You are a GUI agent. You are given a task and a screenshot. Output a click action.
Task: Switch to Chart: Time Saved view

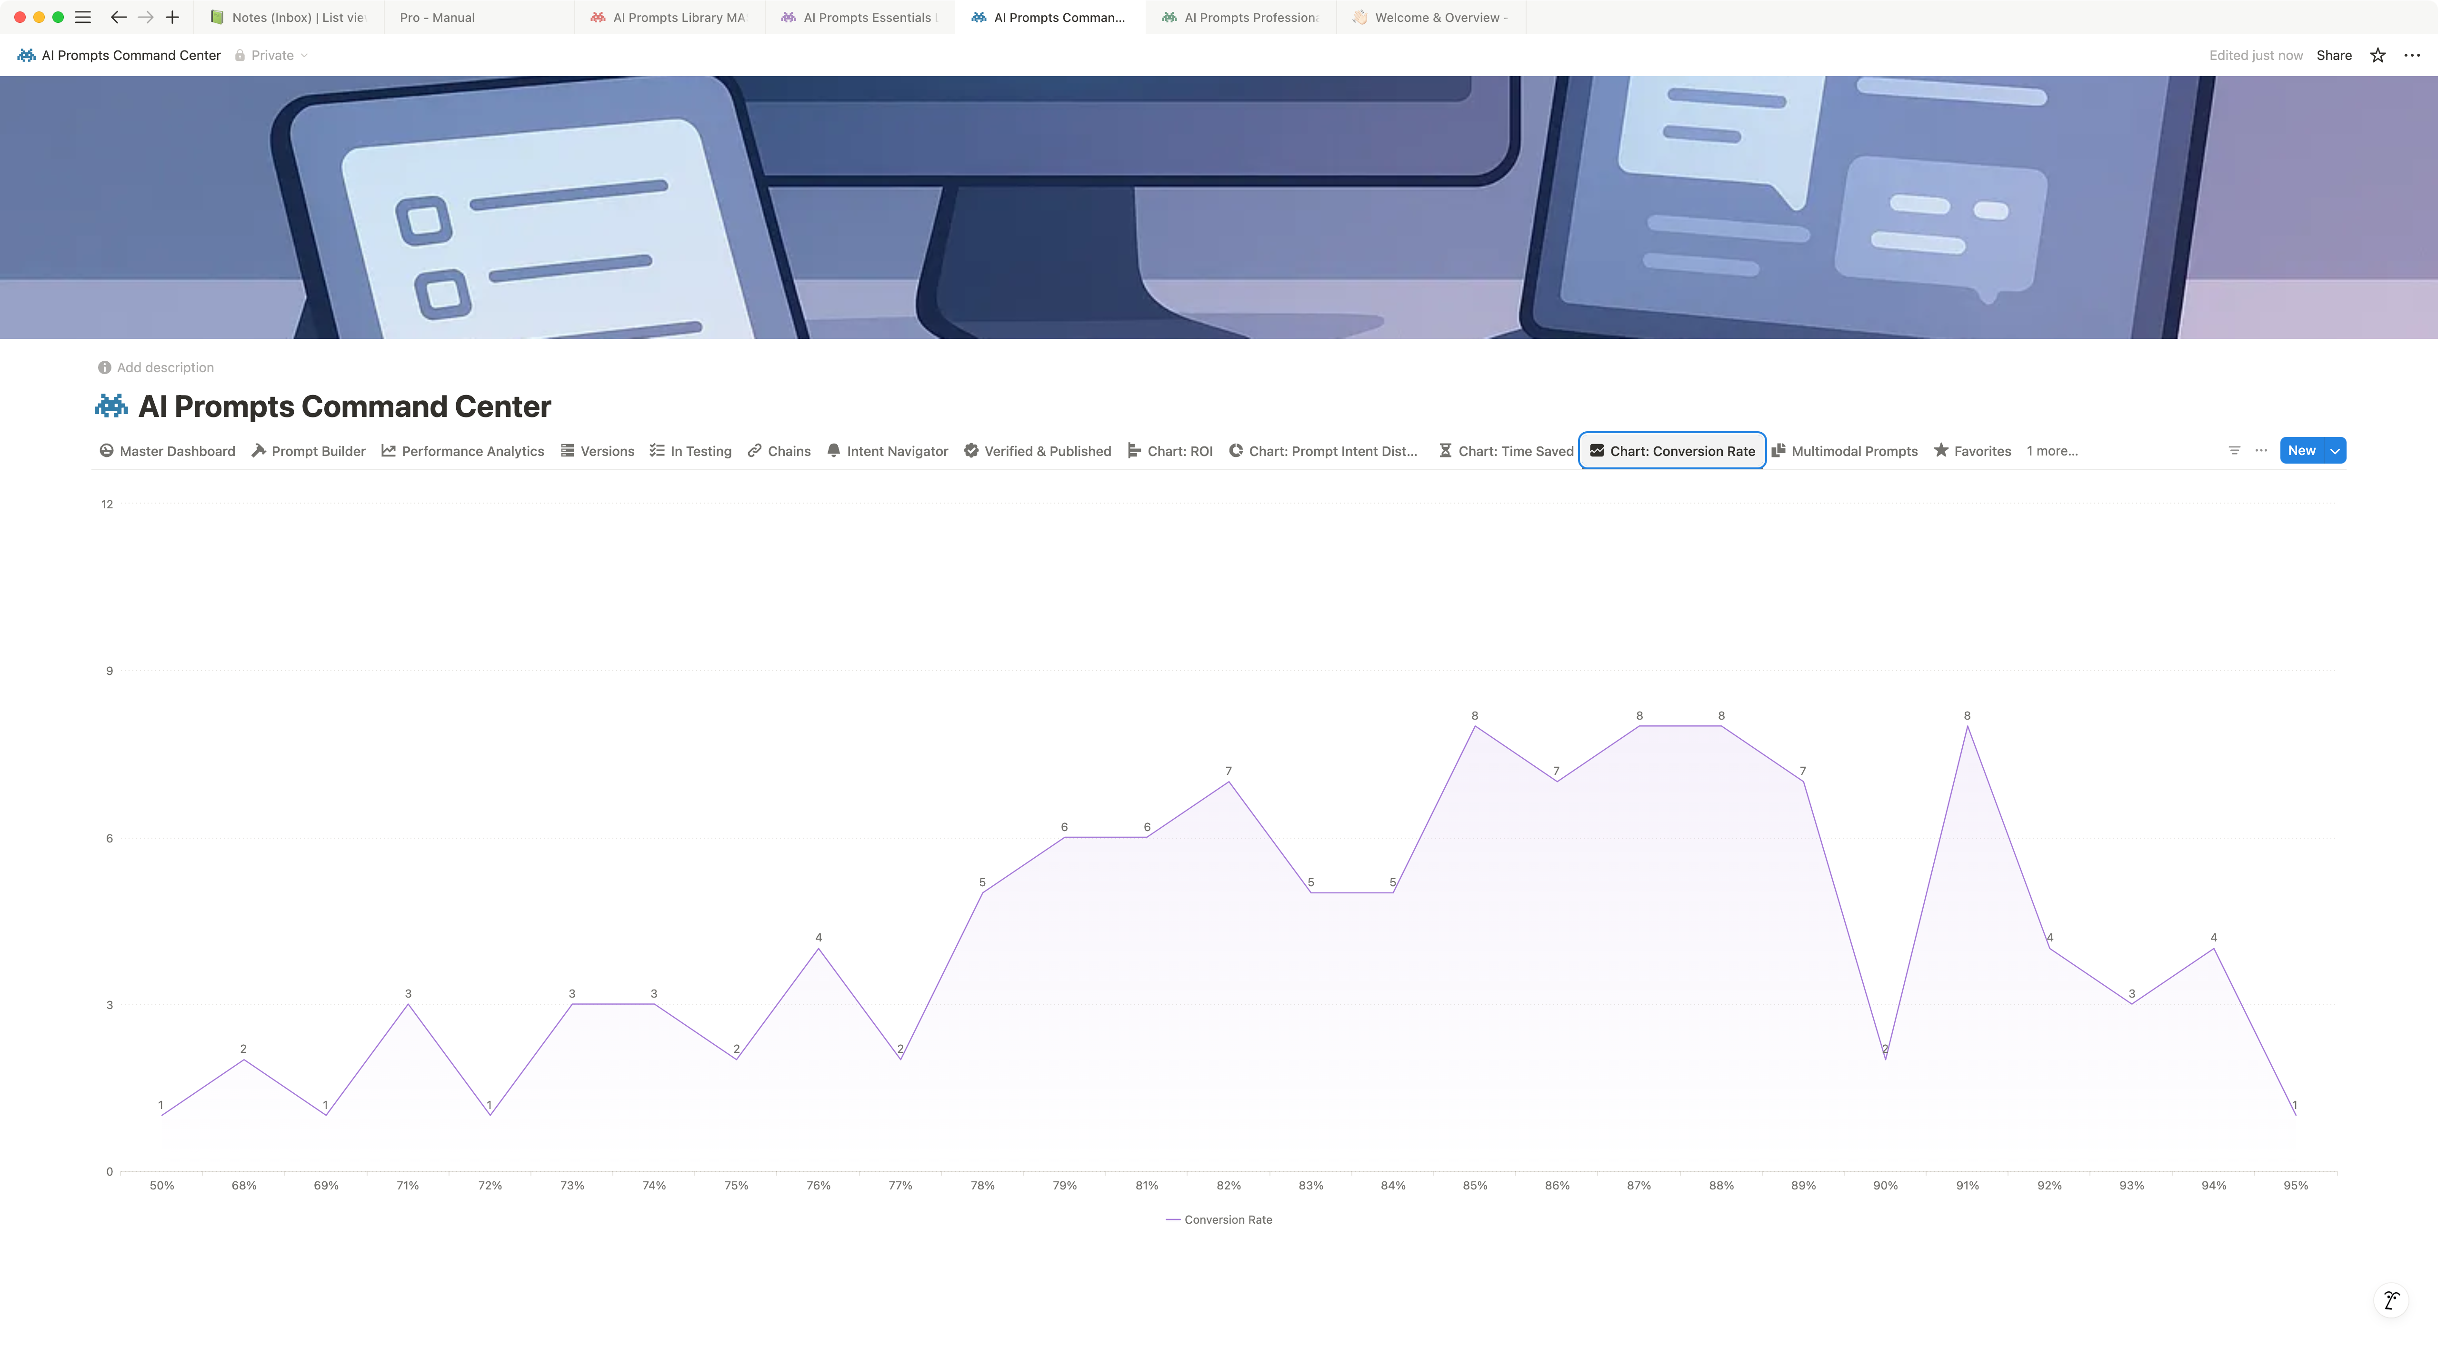pos(1506,451)
